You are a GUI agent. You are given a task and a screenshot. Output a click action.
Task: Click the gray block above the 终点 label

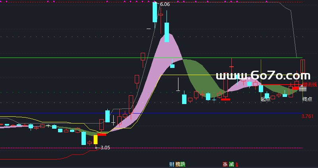click(x=303, y=89)
